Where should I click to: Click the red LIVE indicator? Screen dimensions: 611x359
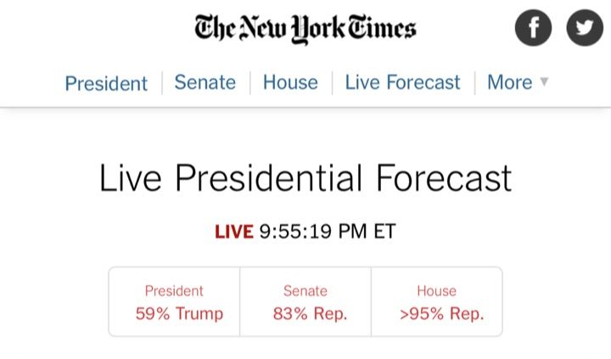[234, 232]
